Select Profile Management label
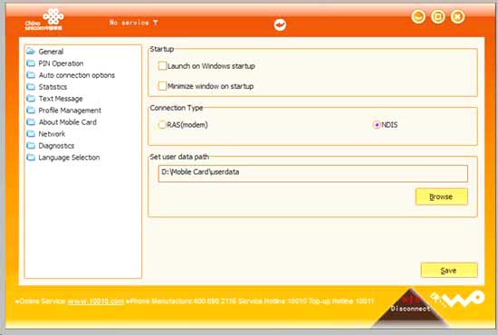 pyautogui.click(x=70, y=110)
